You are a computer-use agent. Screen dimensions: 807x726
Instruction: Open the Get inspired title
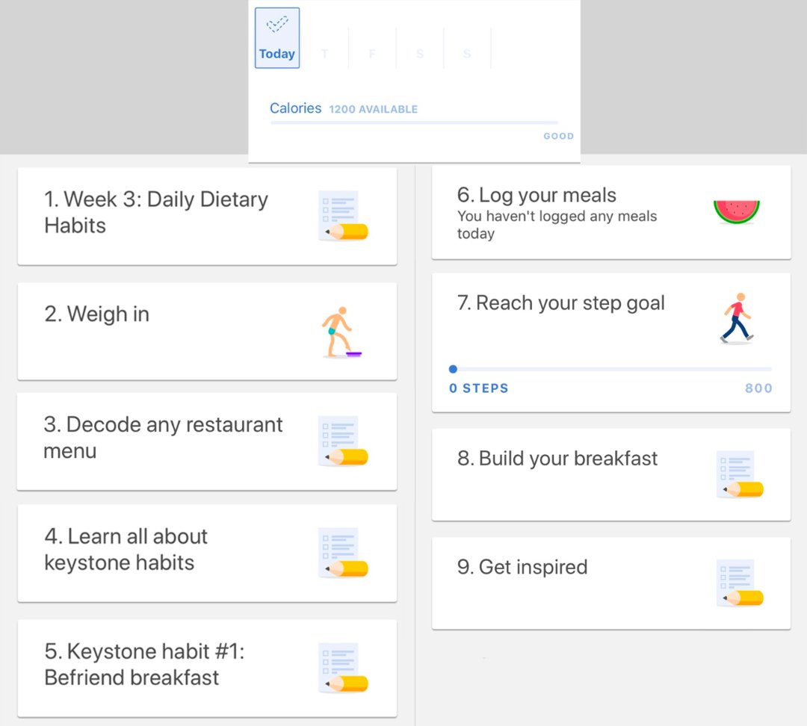(x=522, y=567)
